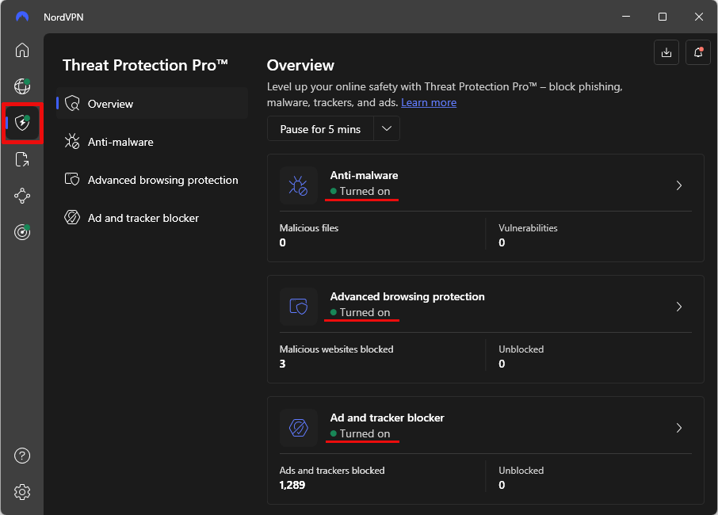
Task: Click the Advanced browsing protection card title
Action: click(x=407, y=296)
